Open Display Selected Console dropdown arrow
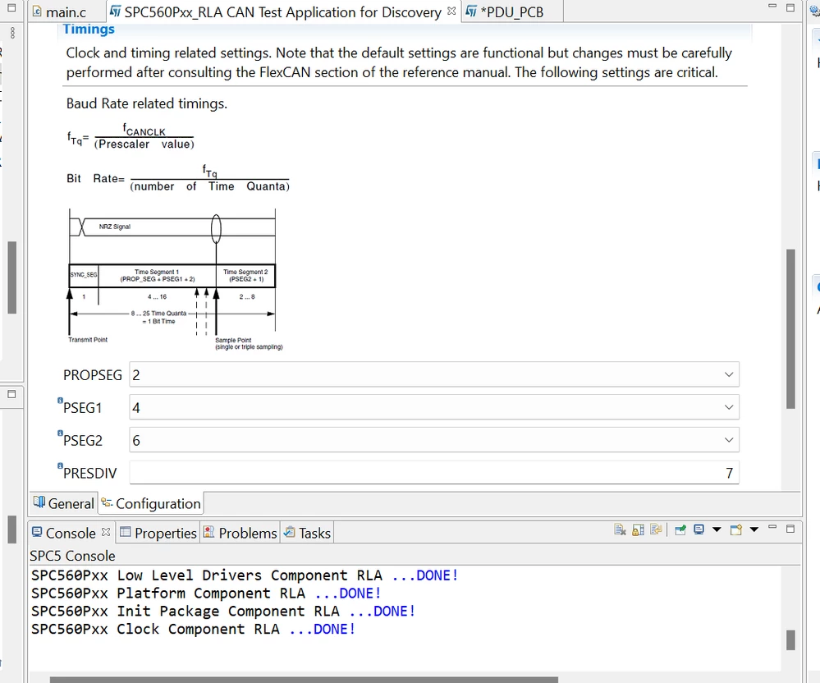The image size is (820, 683). point(717,530)
